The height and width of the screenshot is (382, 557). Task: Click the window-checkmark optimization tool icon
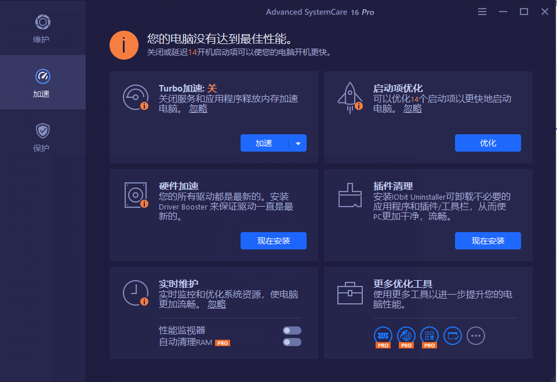point(452,336)
